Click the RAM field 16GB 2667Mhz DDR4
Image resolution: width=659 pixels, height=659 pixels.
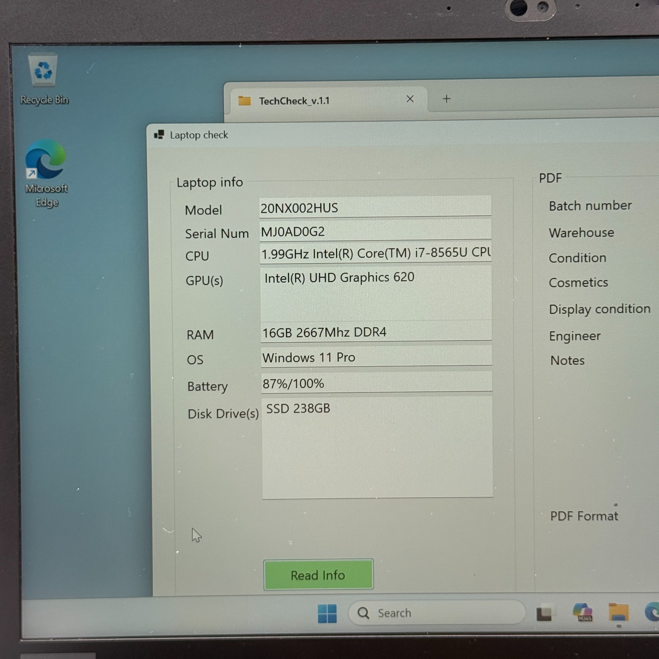[376, 332]
